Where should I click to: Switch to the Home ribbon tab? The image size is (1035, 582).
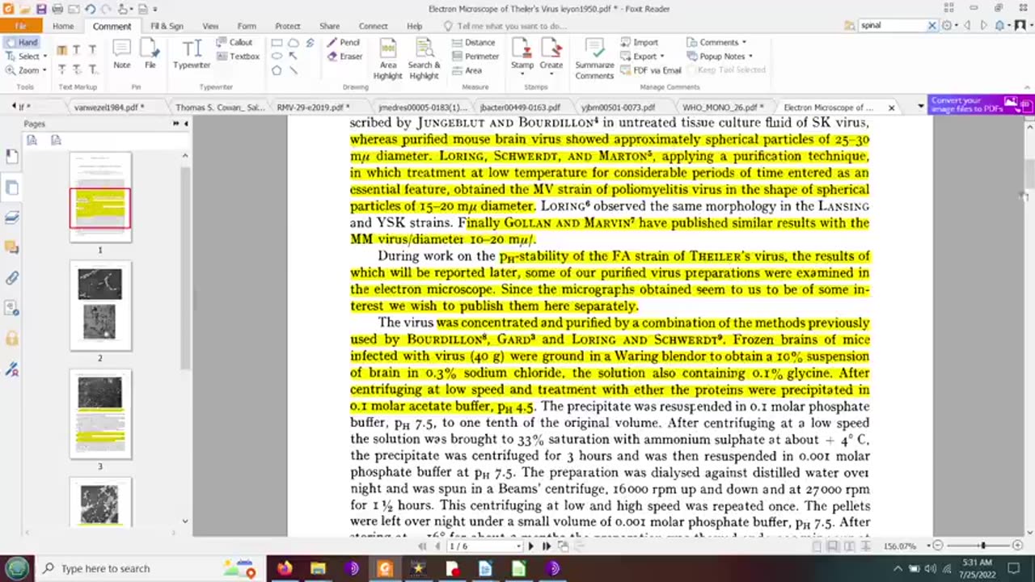[x=63, y=26]
